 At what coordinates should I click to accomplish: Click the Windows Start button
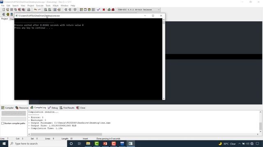tap(4, 144)
